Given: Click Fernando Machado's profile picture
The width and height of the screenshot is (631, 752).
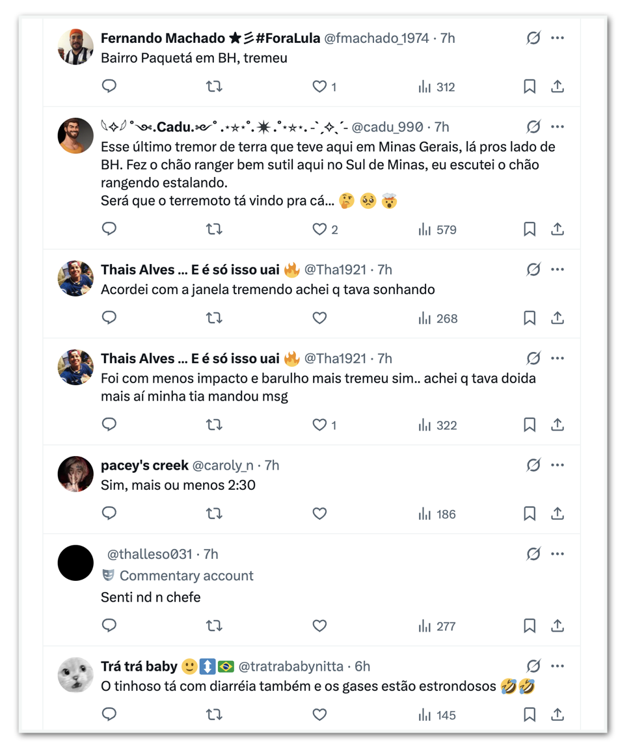Looking at the screenshot, I should (75, 47).
